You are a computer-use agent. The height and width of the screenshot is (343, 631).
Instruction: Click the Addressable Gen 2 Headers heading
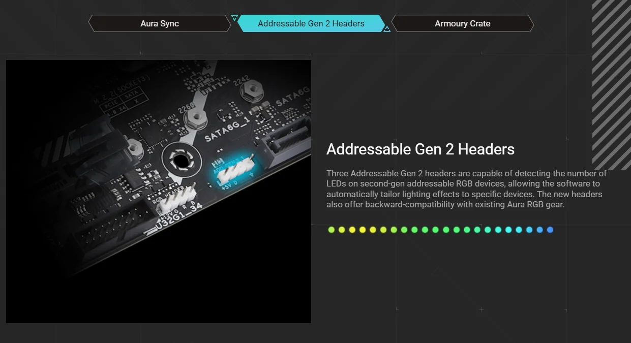pyautogui.click(x=420, y=149)
